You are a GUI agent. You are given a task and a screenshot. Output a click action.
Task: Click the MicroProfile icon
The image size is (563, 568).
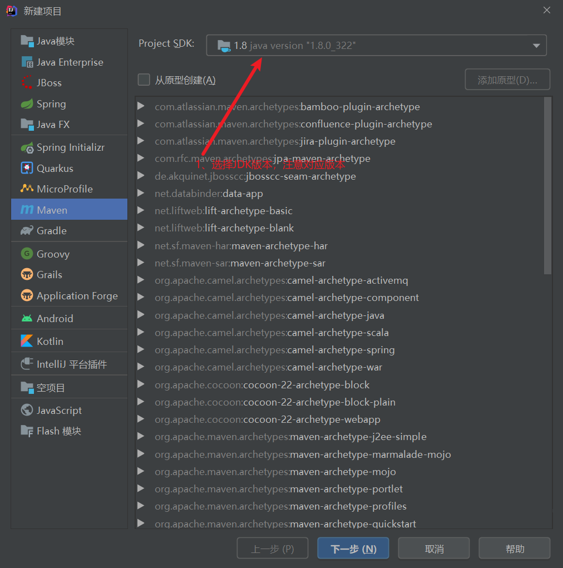coord(27,189)
